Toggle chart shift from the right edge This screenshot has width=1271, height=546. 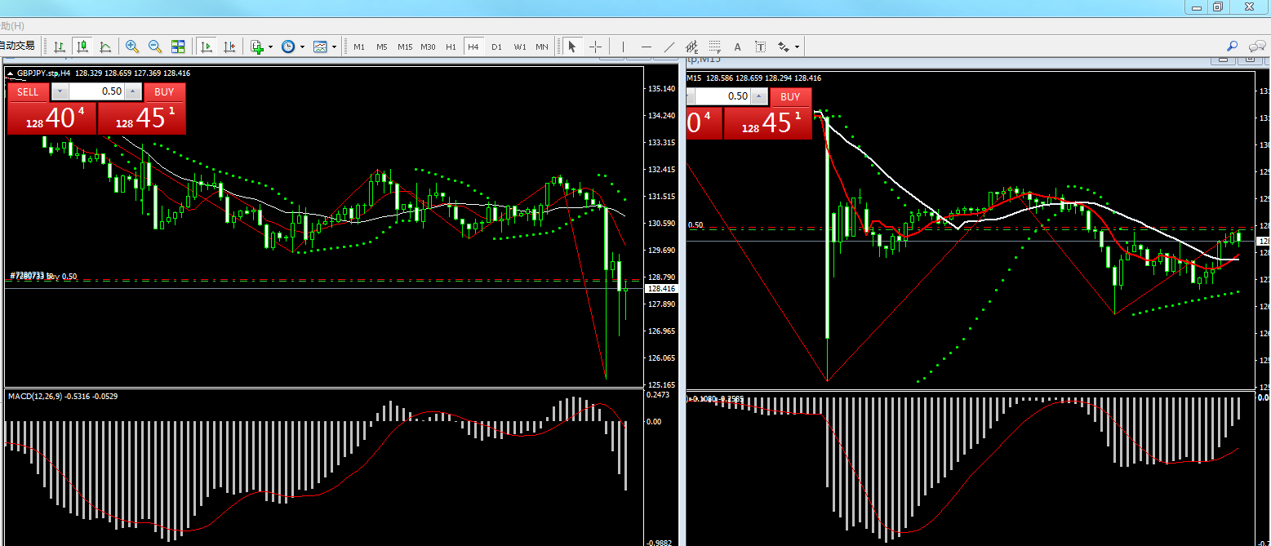(x=229, y=47)
